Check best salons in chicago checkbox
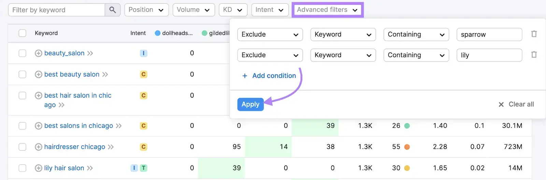Viewport: 546px width, 180px height. tap(23, 126)
